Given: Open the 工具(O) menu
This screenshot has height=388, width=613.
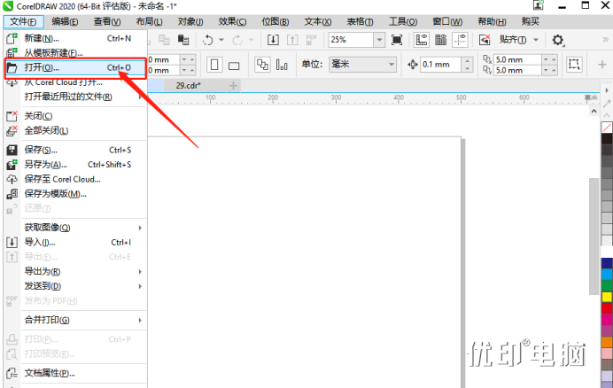Looking at the screenshot, I should click(x=403, y=21).
